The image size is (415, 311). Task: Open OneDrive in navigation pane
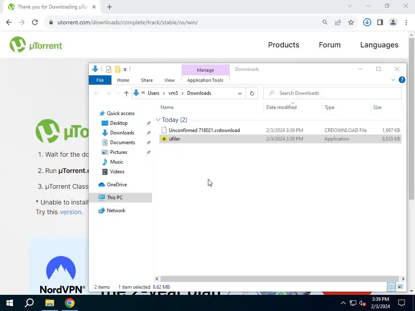117,185
